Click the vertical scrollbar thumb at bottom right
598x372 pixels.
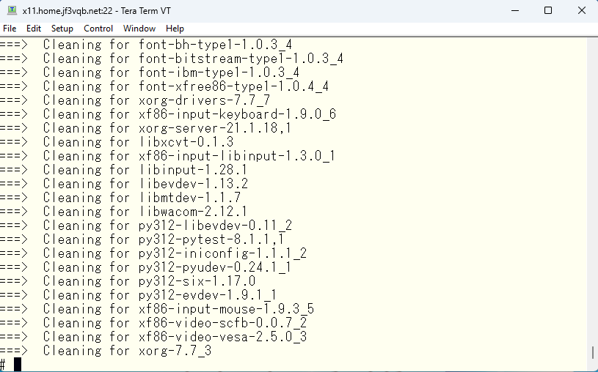pyautogui.click(x=592, y=351)
